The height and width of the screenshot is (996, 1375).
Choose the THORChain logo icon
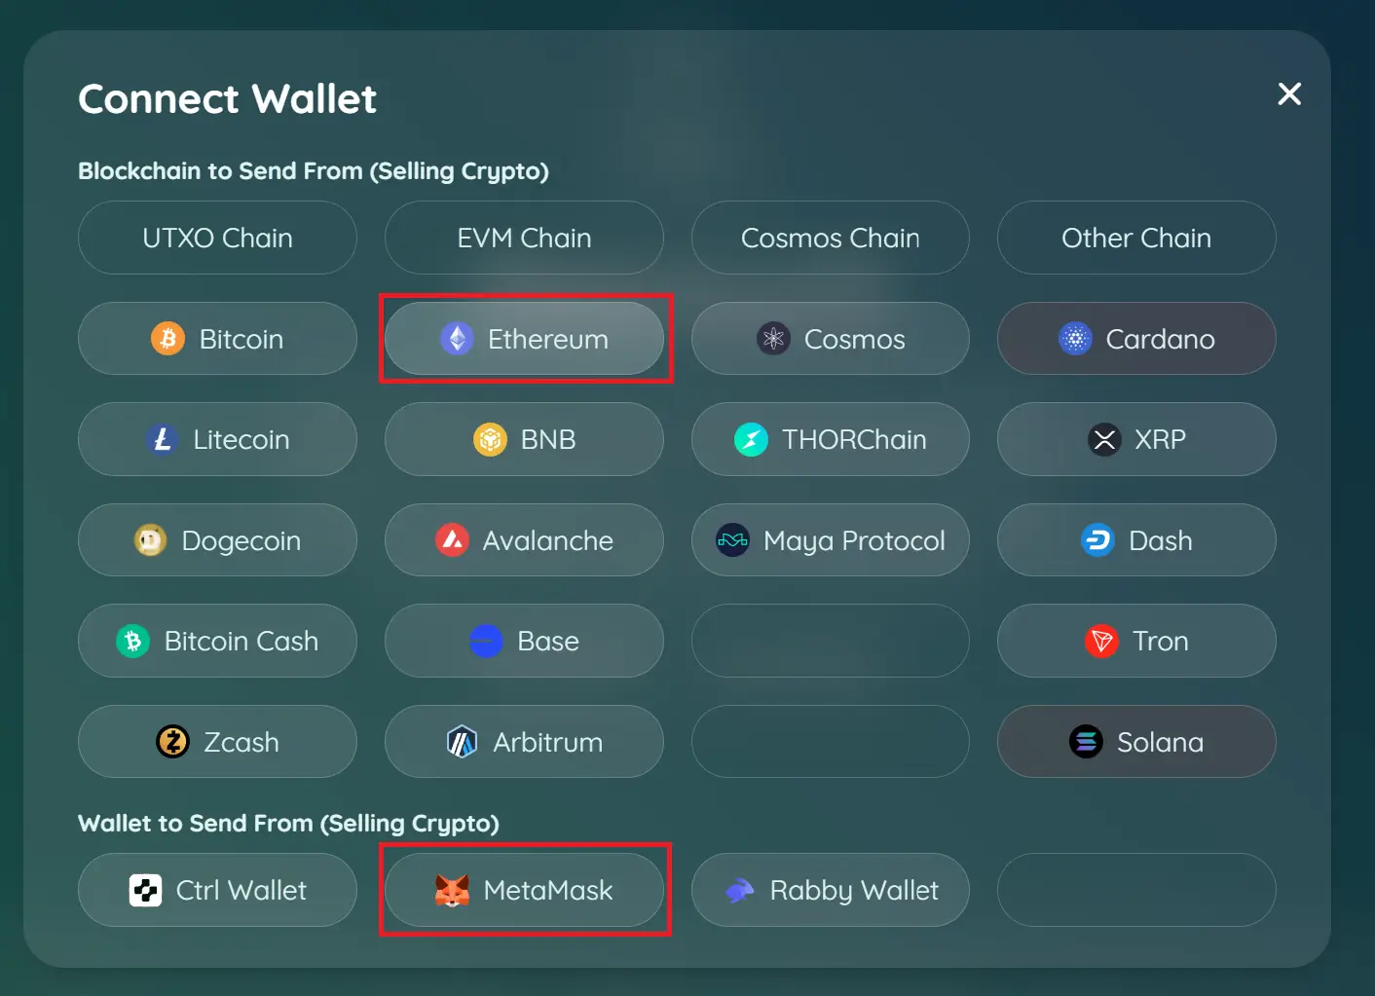(x=751, y=439)
